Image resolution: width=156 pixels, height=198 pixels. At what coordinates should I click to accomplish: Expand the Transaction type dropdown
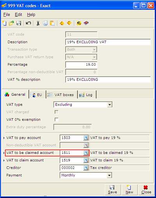click(x=94, y=50)
